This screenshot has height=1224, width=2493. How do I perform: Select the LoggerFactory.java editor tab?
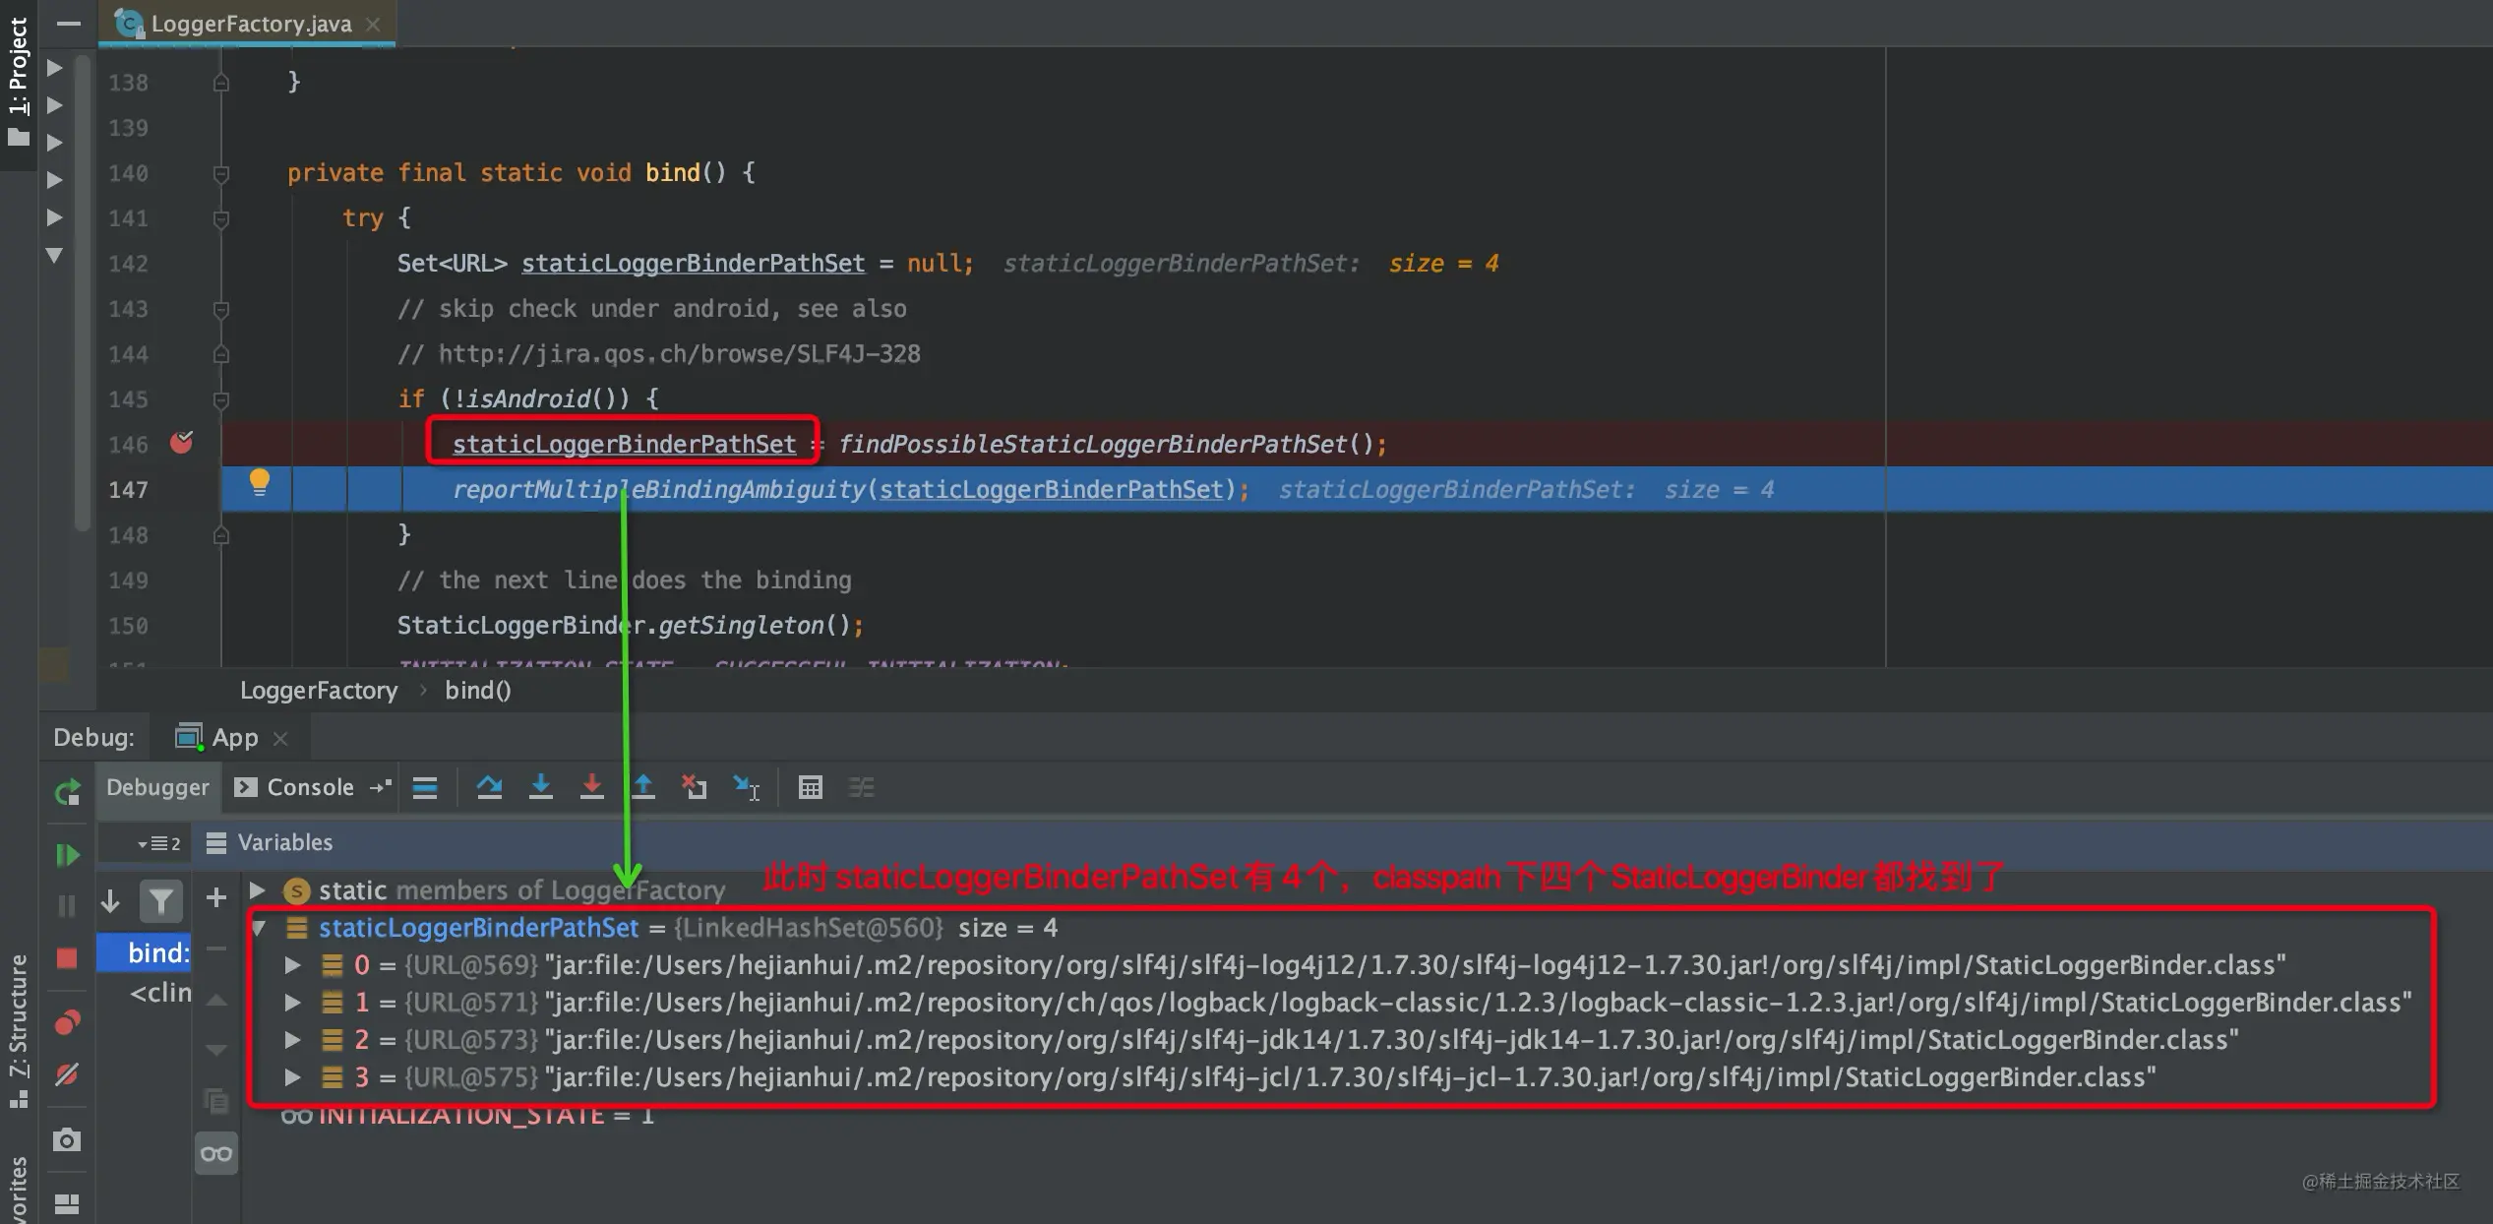(x=250, y=24)
